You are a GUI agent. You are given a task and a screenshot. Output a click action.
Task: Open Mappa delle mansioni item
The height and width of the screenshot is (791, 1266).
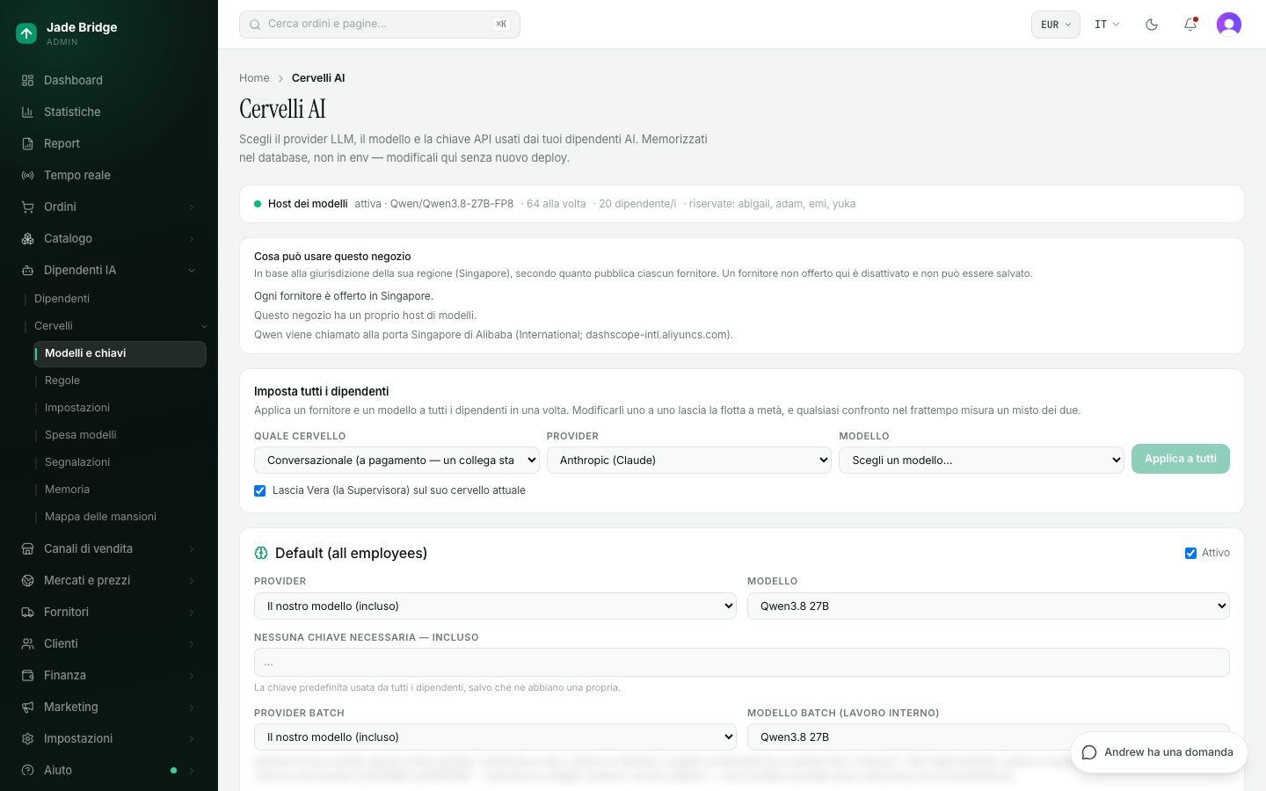pos(100,517)
